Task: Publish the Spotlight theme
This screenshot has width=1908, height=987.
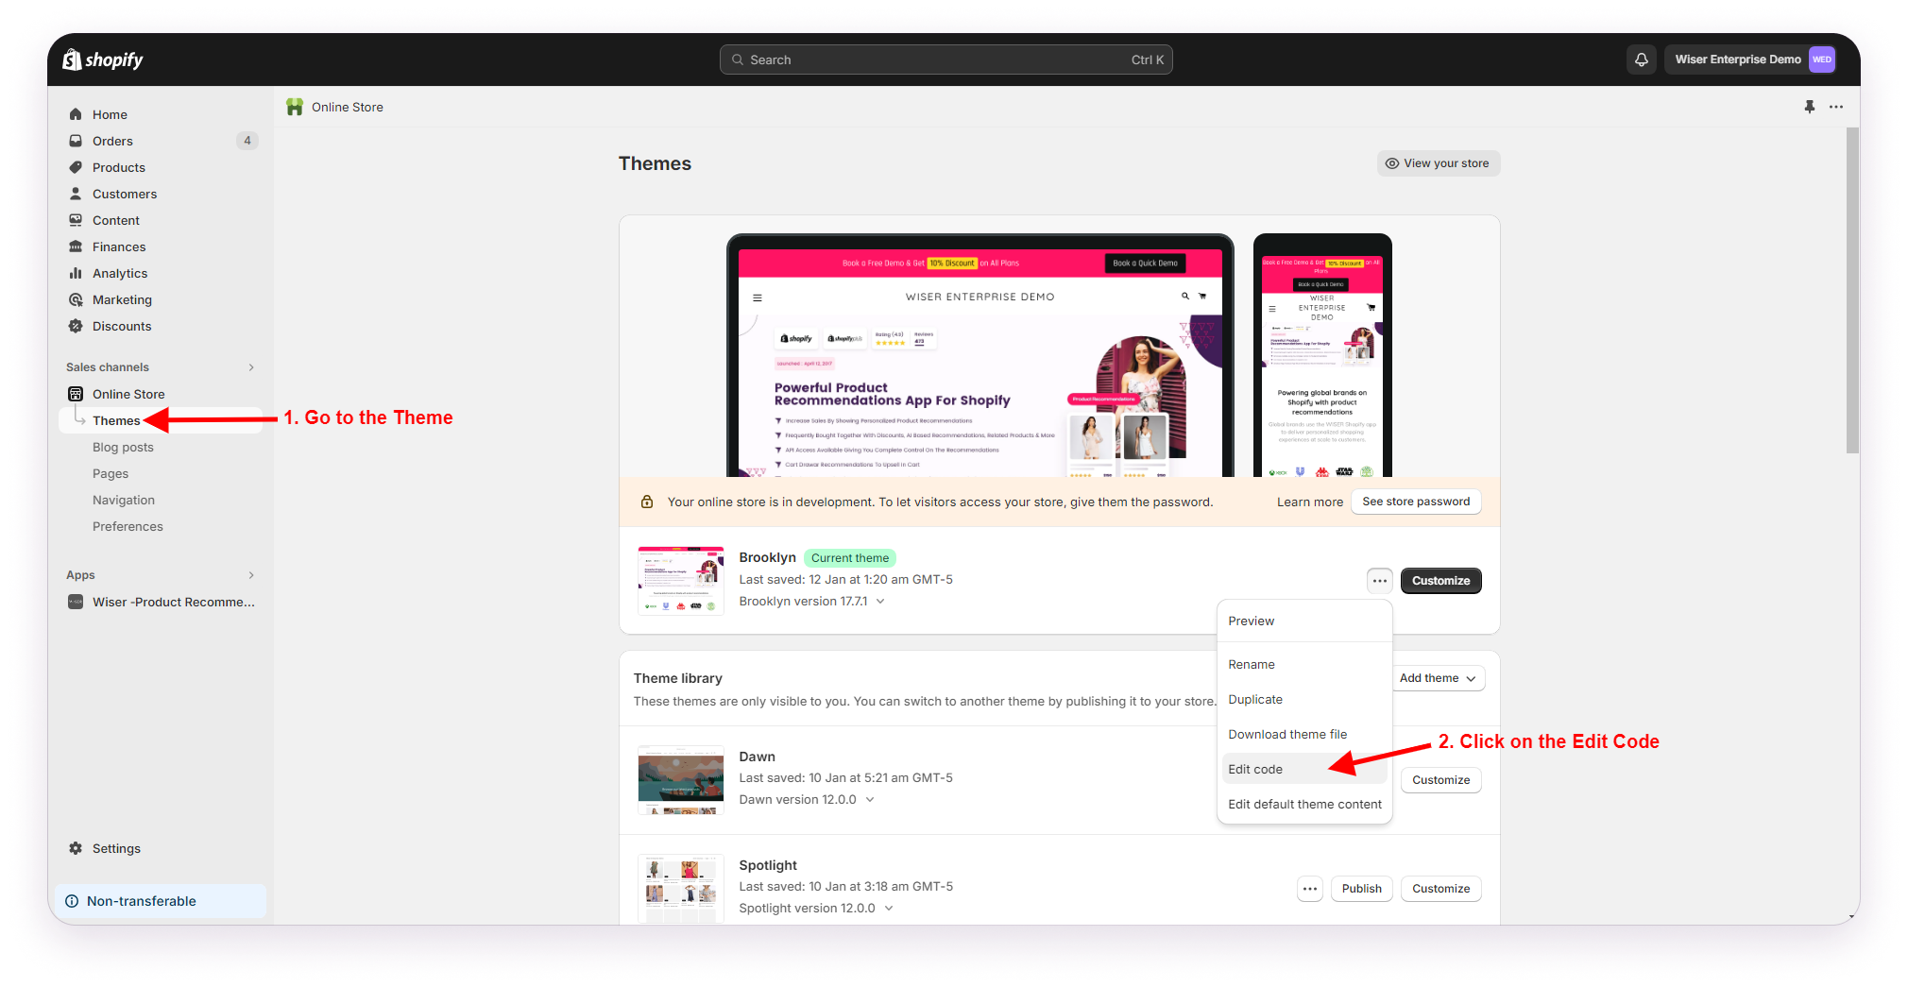Action: [1361, 889]
